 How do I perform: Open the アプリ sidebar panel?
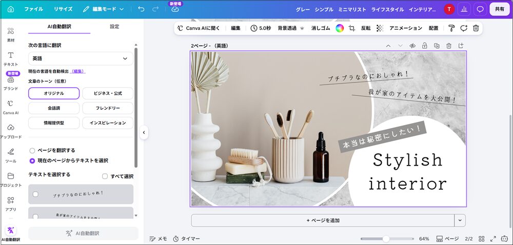click(11, 204)
